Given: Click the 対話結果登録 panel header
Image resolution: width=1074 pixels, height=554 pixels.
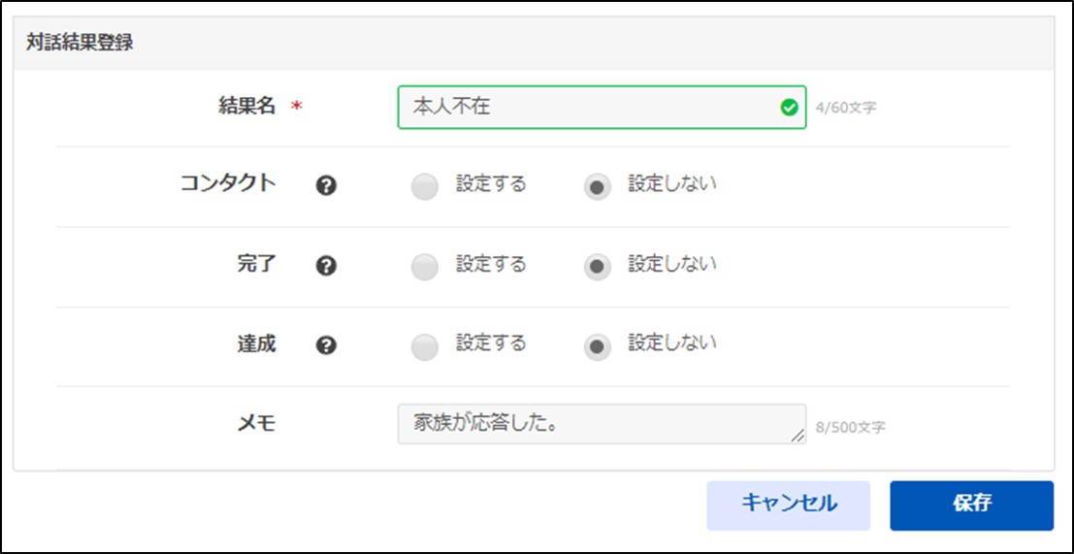Looking at the screenshot, I should [x=534, y=43].
